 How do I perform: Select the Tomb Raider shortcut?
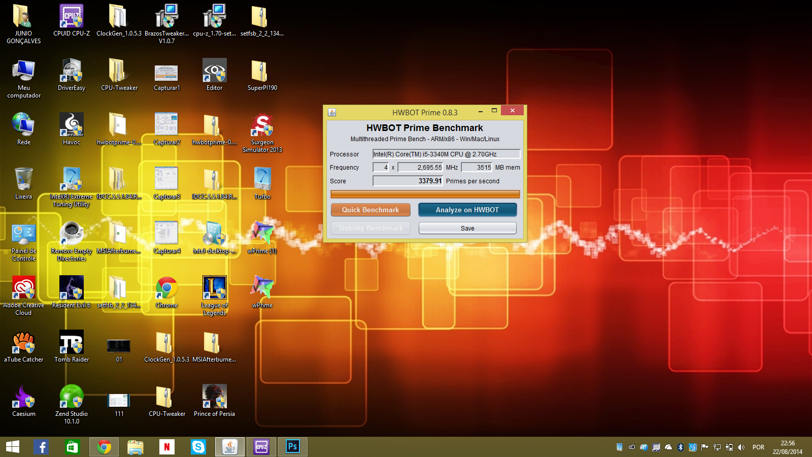(72, 346)
